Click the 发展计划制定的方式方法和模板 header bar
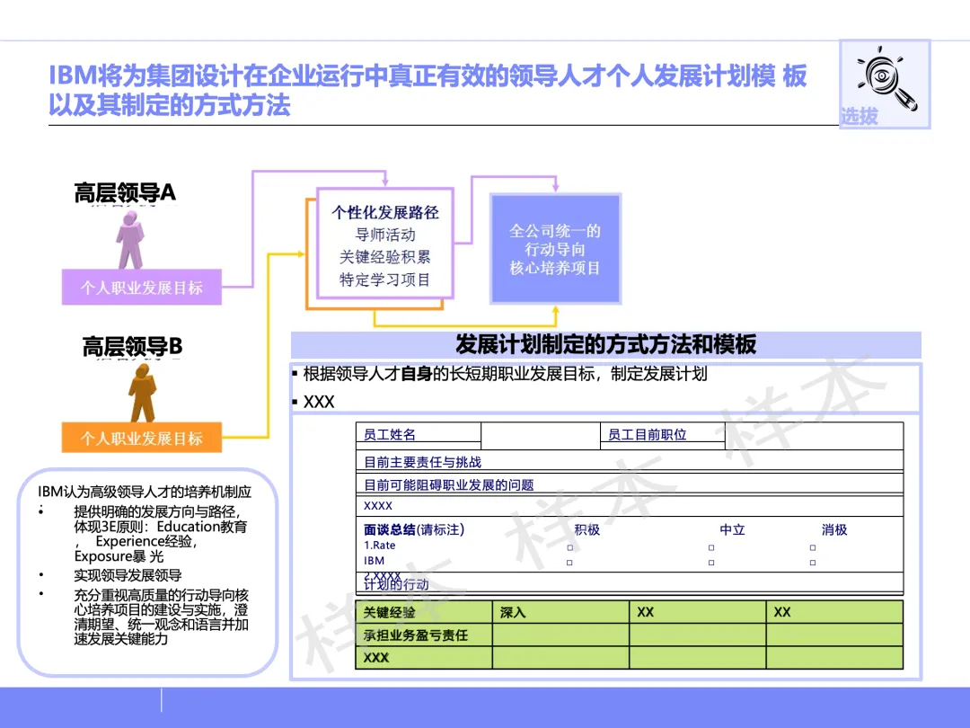 coord(605,344)
